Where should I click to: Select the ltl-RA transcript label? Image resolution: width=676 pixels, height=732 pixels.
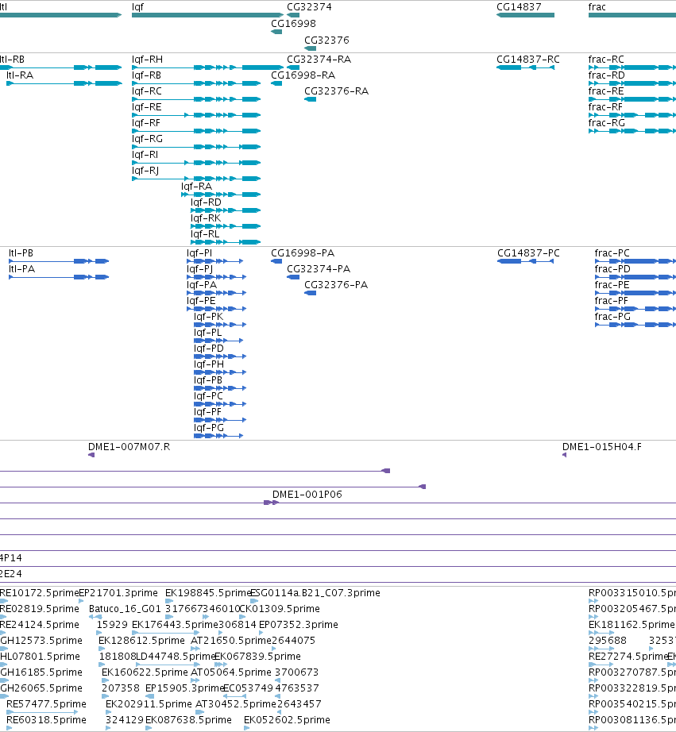tap(20, 75)
